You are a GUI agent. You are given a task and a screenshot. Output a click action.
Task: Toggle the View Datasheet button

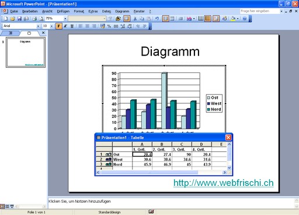pyautogui.click(x=127, y=19)
